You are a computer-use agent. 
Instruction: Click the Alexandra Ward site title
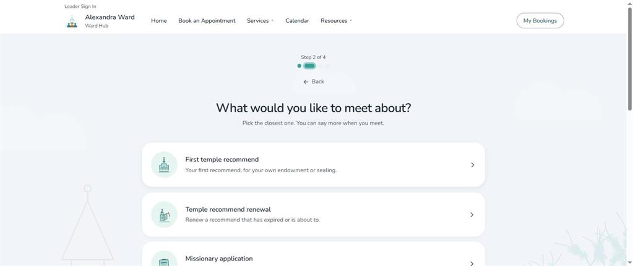pyautogui.click(x=110, y=17)
